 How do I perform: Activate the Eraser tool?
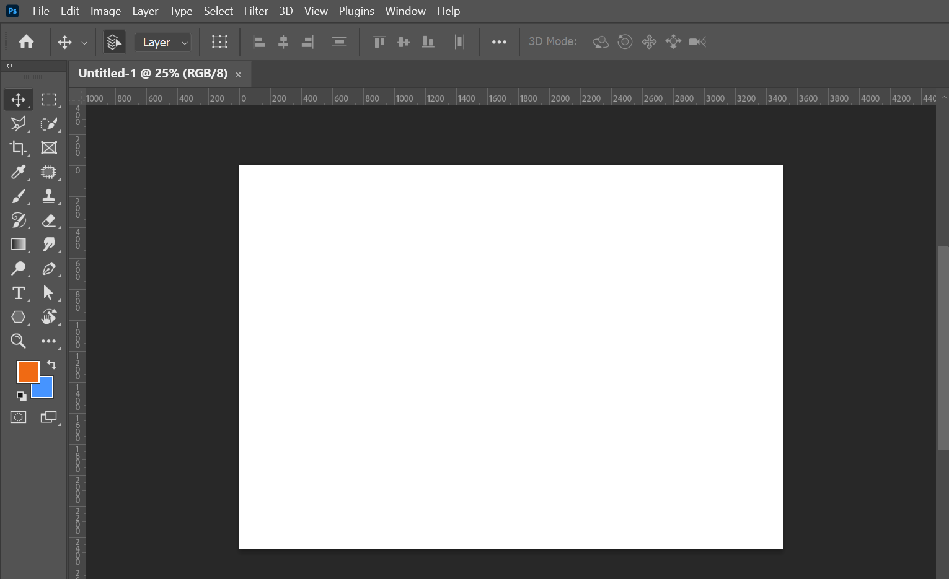(48, 220)
